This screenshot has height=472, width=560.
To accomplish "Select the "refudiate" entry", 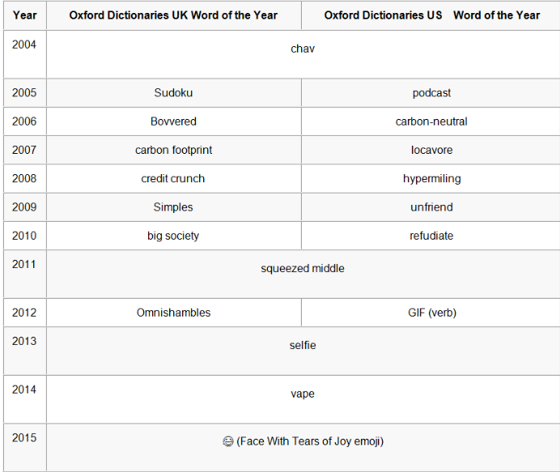I will pyautogui.click(x=431, y=236).
